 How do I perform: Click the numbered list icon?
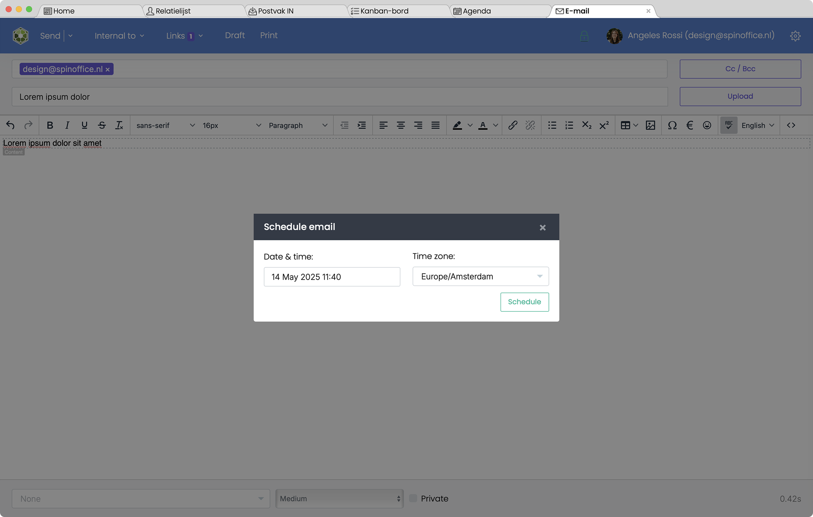(x=569, y=125)
